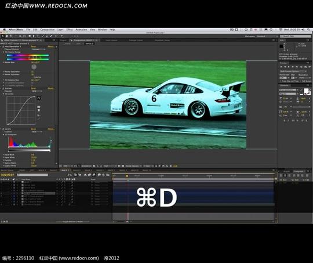Enable the From Current Time checkbox

point(281,81)
